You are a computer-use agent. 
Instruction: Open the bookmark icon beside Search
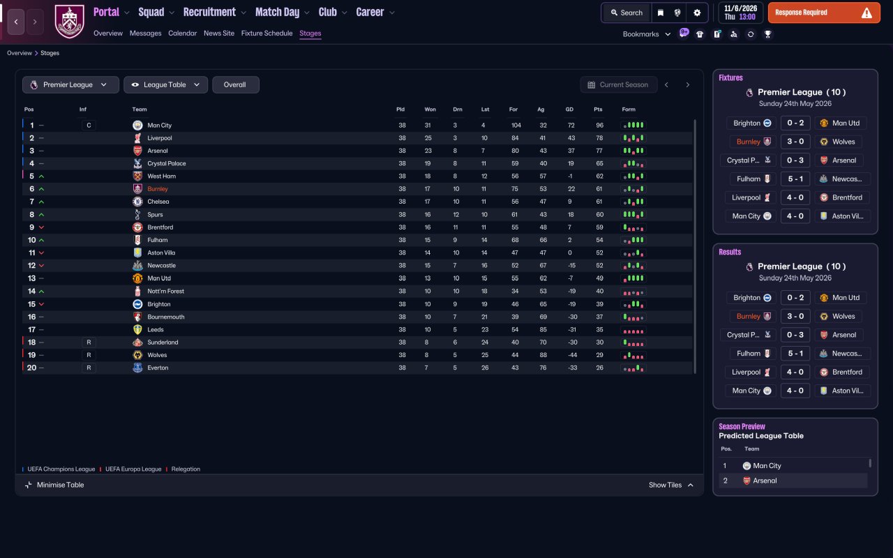[660, 13]
